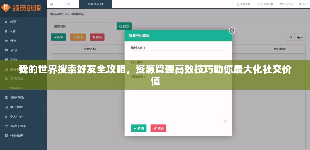Image resolution: width=310 pixels, height=150 pixels.
Task: Click the red 删除 delete button
Action: tap(97, 37)
